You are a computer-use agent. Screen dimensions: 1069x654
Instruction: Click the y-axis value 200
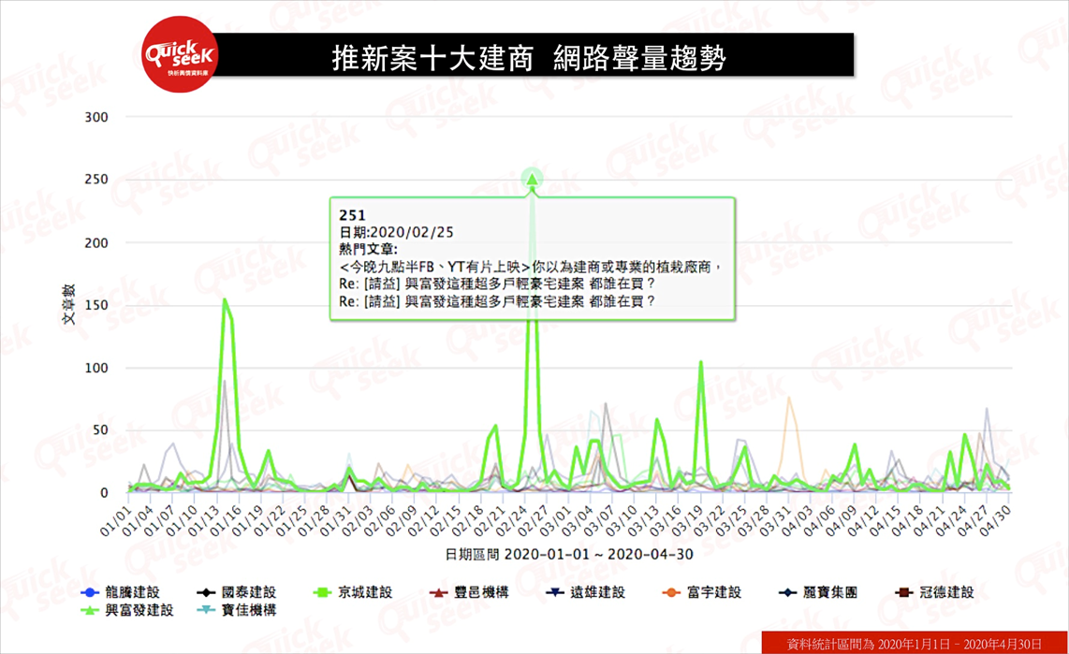[96, 242]
